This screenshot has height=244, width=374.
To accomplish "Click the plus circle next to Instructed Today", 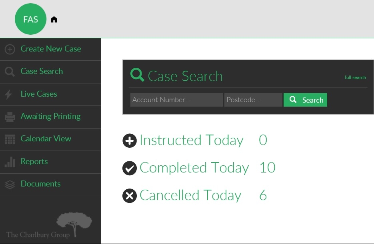I will point(130,141).
